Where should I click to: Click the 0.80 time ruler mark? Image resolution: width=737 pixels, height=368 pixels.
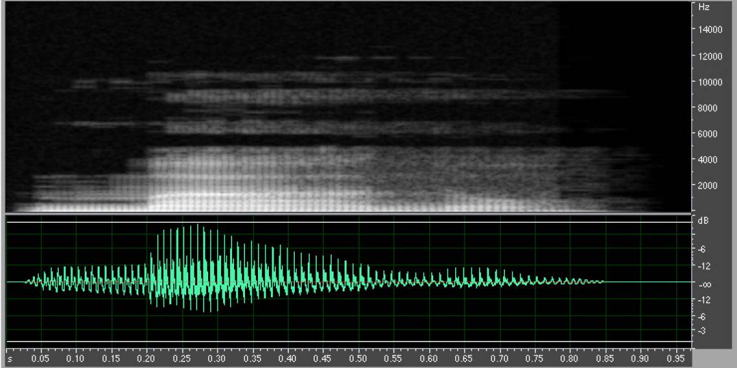click(570, 358)
